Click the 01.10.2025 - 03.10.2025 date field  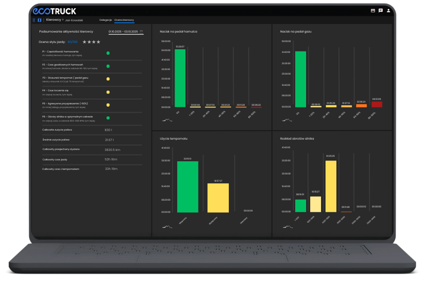coord(123,32)
